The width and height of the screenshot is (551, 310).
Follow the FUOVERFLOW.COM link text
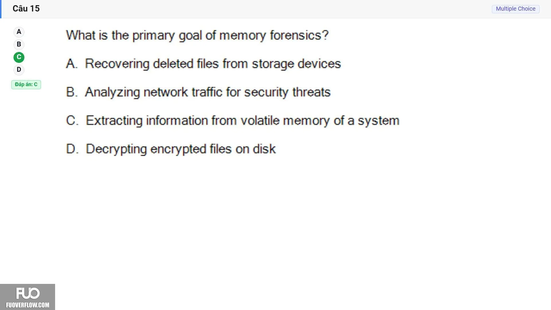(28, 305)
